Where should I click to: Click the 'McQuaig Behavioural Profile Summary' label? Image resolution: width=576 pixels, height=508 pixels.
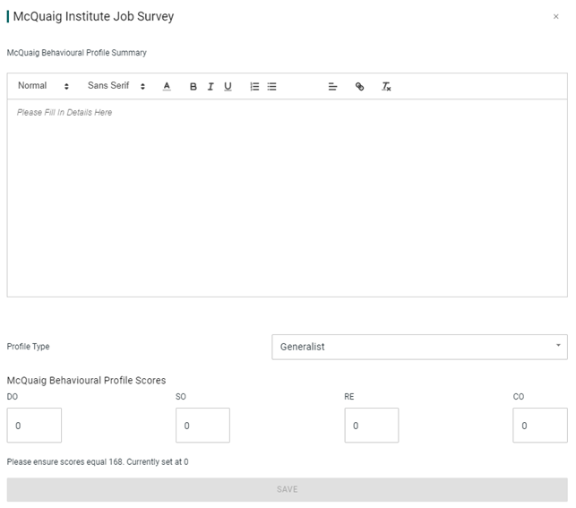click(76, 53)
